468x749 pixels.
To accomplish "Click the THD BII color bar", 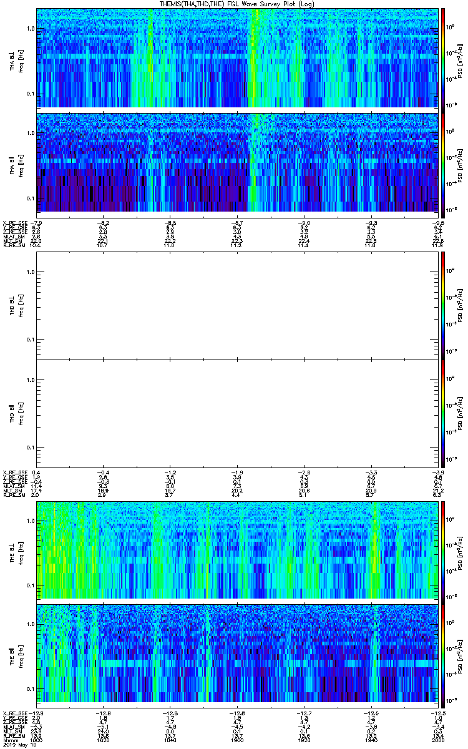I will [443, 413].
